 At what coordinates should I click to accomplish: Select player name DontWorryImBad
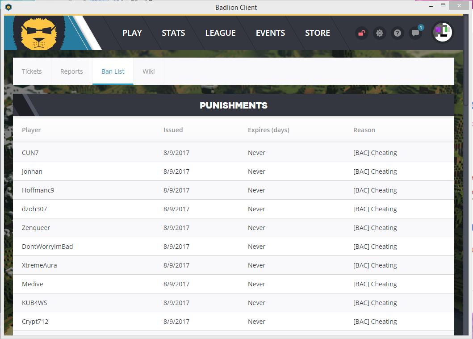point(47,247)
